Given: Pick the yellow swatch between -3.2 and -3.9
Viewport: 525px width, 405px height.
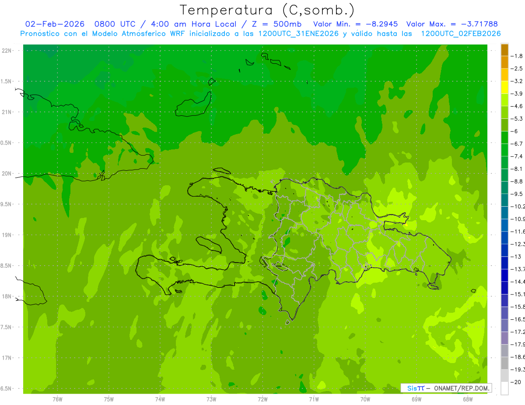Looking at the screenshot, I should [x=504, y=87].
